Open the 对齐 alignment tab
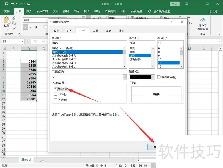Viewport: 223px width, 168px height. [x=69, y=31]
